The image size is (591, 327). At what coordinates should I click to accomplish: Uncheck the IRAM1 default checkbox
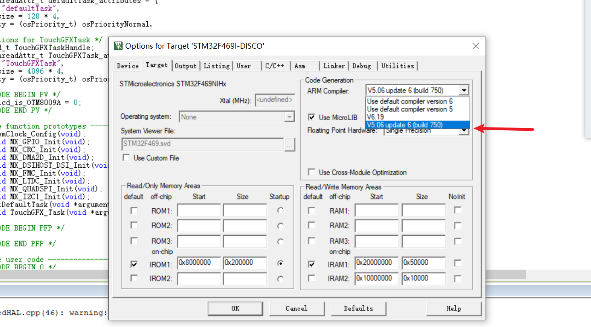312,264
